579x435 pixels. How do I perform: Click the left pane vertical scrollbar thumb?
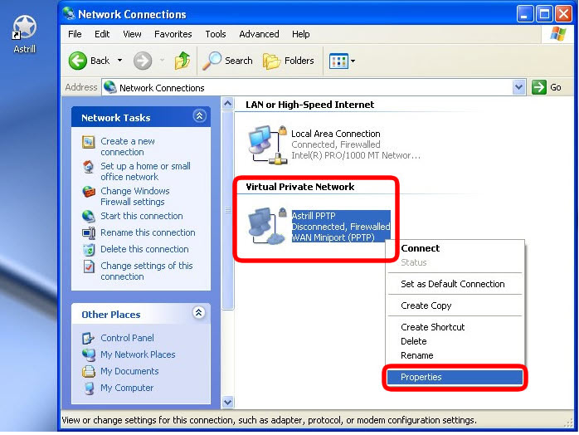(x=228, y=210)
